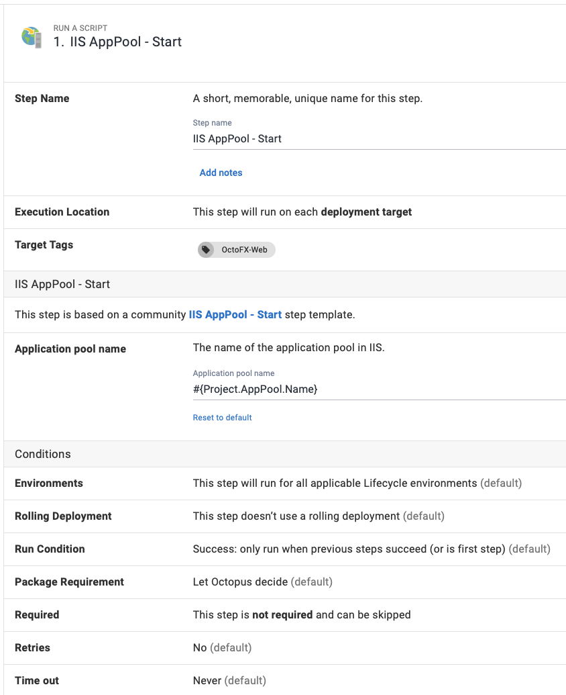Viewport: 566px width, 695px height.
Task: Expand the Required row
Action: pyautogui.click(x=284, y=615)
